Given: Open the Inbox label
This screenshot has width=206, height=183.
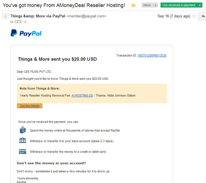Looking at the screenshot, I should coord(147,5).
